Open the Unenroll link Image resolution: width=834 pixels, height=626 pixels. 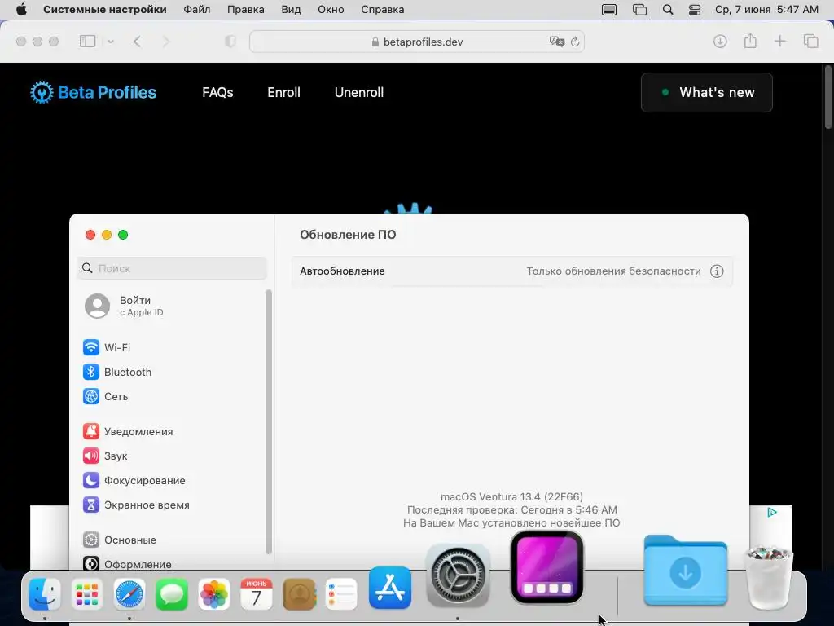pos(359,92)
